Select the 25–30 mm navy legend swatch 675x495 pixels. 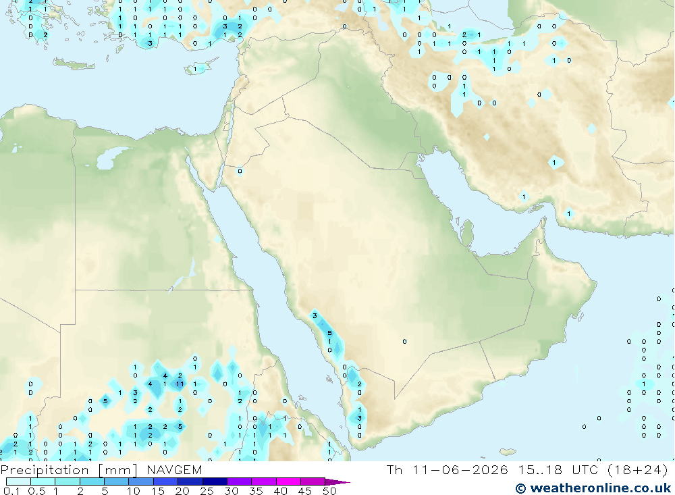[x=215, y=481]
